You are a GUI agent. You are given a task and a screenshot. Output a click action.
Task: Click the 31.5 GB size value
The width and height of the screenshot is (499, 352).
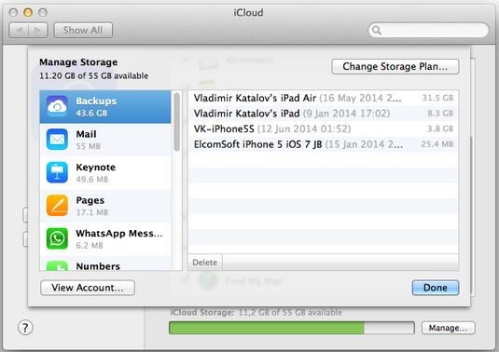[437, 98]
